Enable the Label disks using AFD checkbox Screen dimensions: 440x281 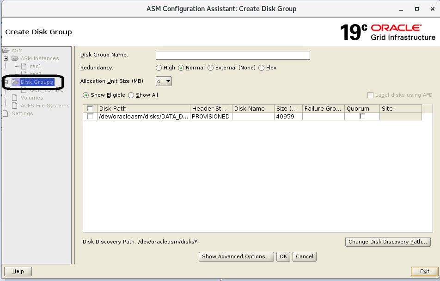click(x=370, y=95)
